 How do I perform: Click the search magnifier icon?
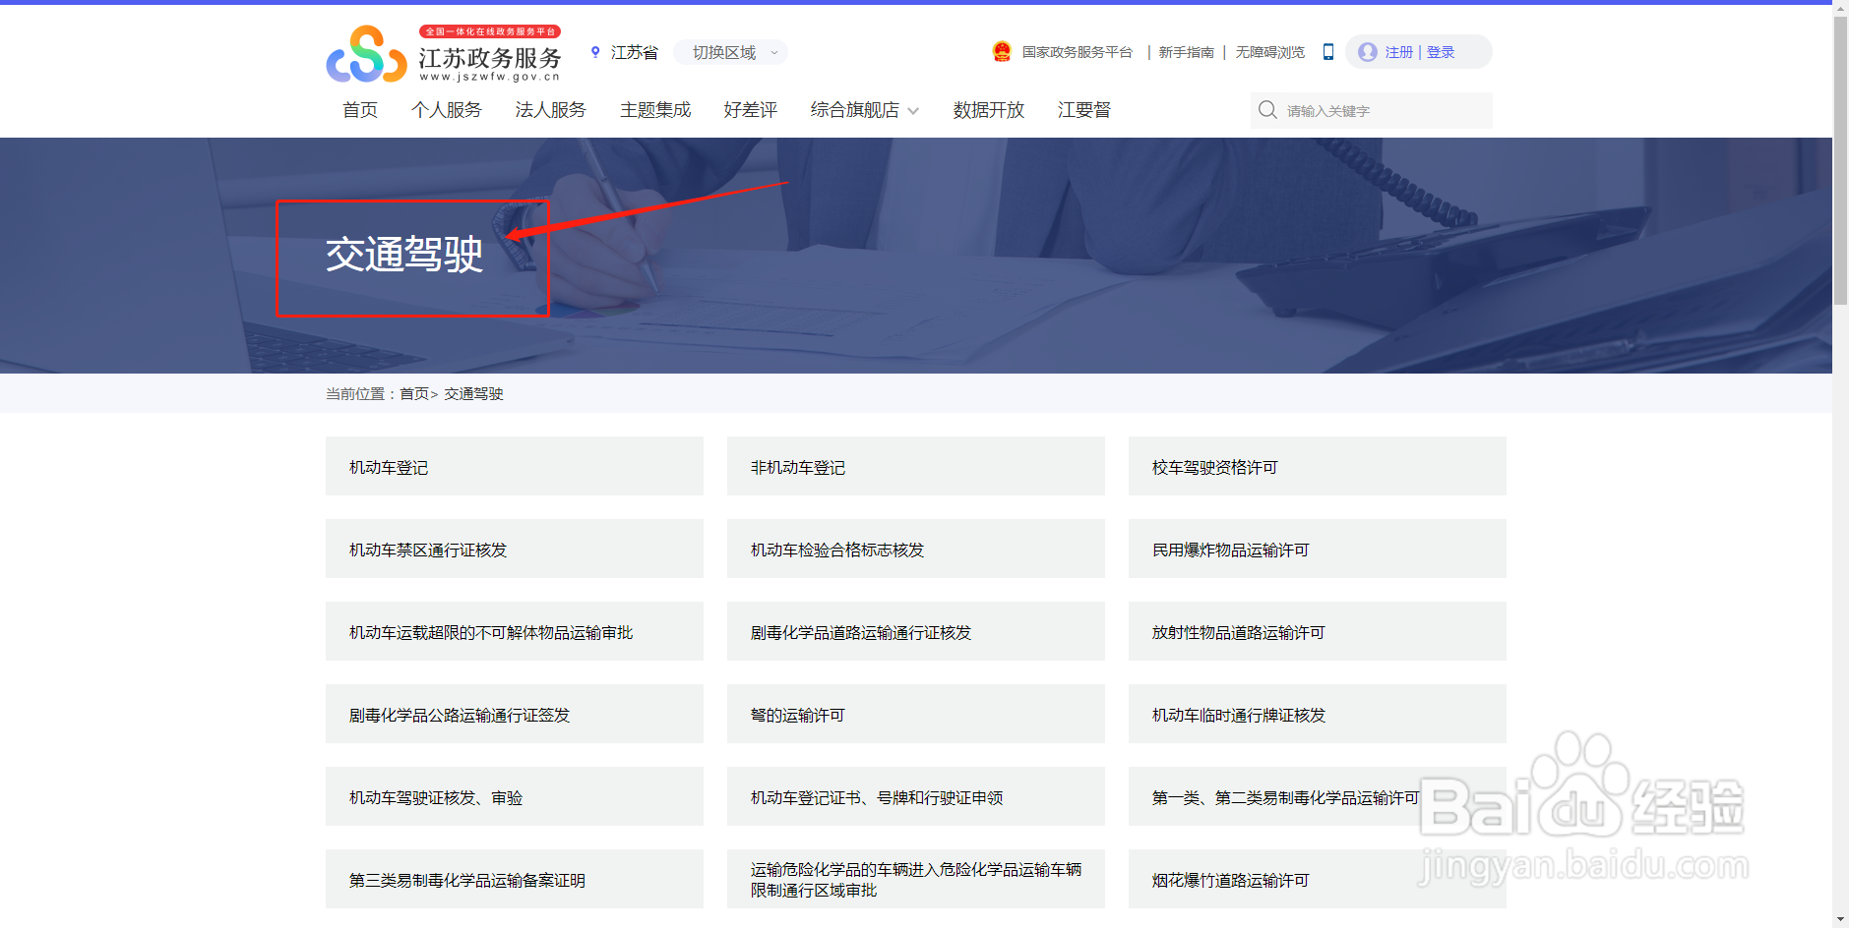pyautogui.click(x=1267, y=110)
